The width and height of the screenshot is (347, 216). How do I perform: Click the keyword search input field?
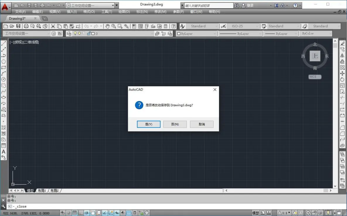(209, 6)
